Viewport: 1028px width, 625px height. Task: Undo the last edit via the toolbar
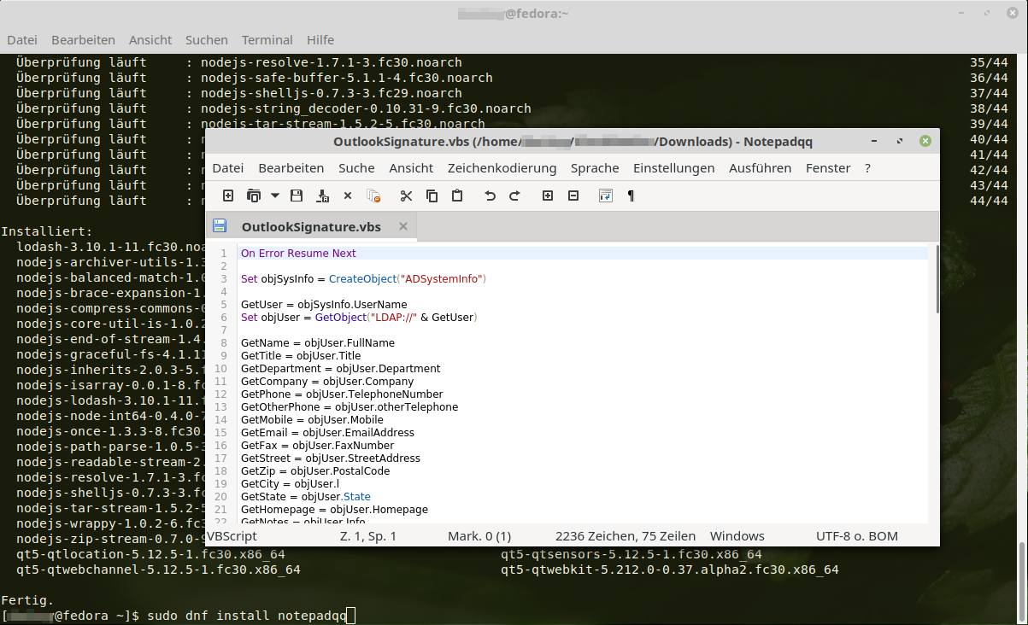[488, 196]
